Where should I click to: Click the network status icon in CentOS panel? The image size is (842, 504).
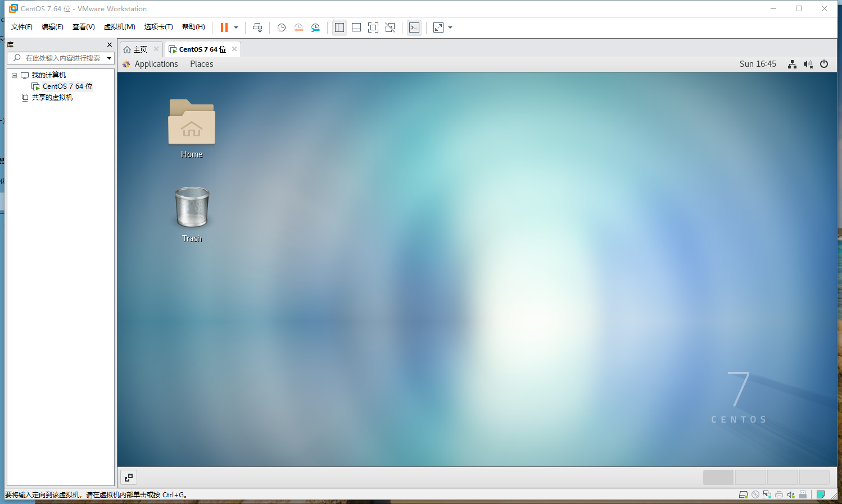[x=792, y=64]
